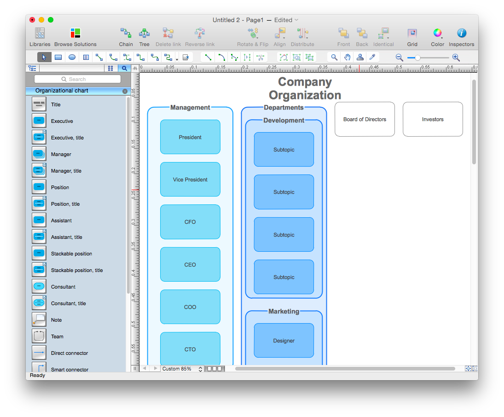Switch library to grid view
Viewport: 504px width, 417px height.
pyautogui.click(x=110, y=68)
